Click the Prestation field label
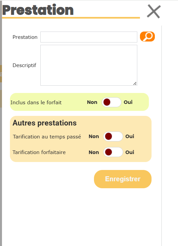The image size is (178, 246). [25, 37]
